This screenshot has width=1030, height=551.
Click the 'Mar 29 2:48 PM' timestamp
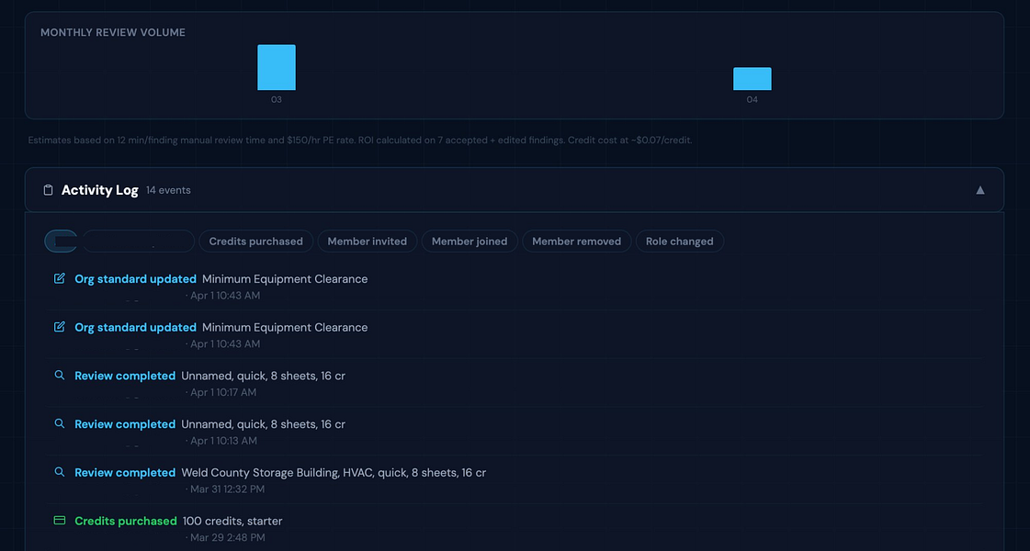[227, 538]
